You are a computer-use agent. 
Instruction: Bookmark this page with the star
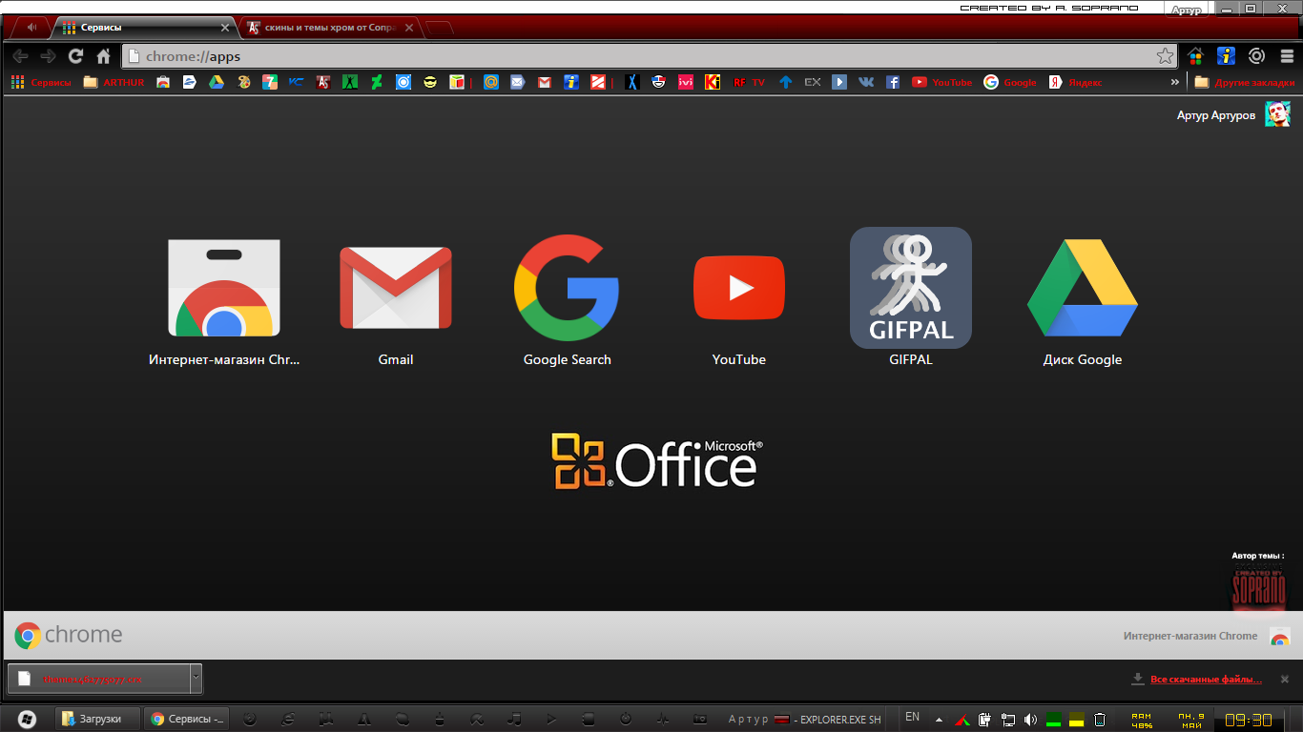[x=1165, y=56]
